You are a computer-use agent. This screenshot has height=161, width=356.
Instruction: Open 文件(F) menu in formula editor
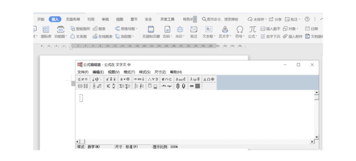(x=83, y=72)
